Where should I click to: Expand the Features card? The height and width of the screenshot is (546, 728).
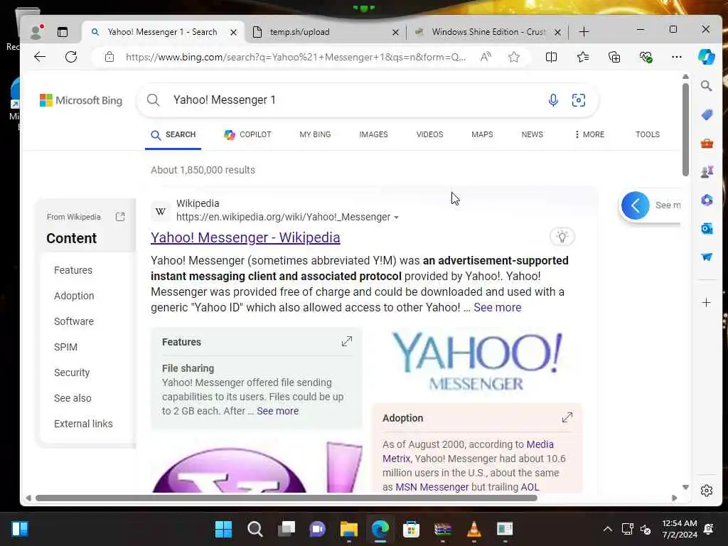point(347,341)
